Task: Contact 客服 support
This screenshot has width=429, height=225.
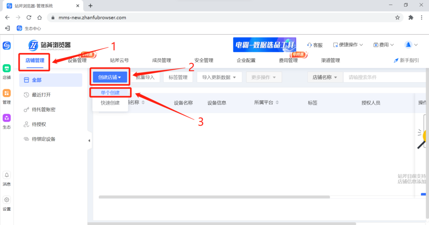Action: pyautogui.click(x=315, y=45)
